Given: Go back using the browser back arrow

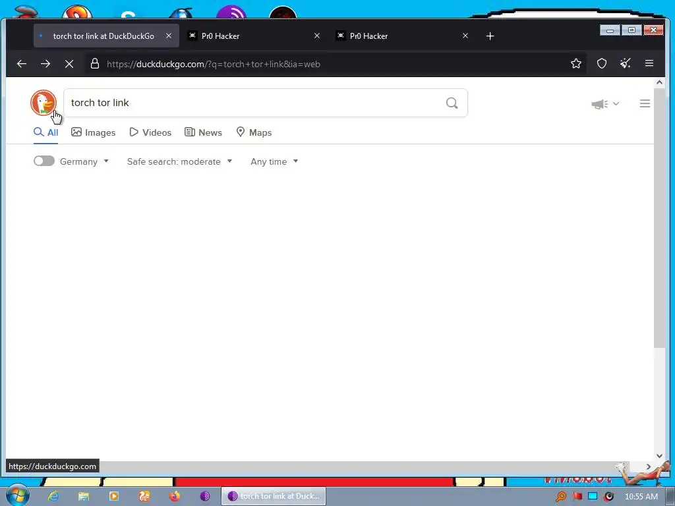Looking at the screenshot, I should tap(22, 64).
